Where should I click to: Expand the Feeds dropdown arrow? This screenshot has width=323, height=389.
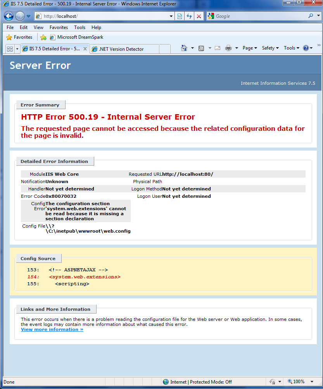pyautogui.click(x=210, y=48)
